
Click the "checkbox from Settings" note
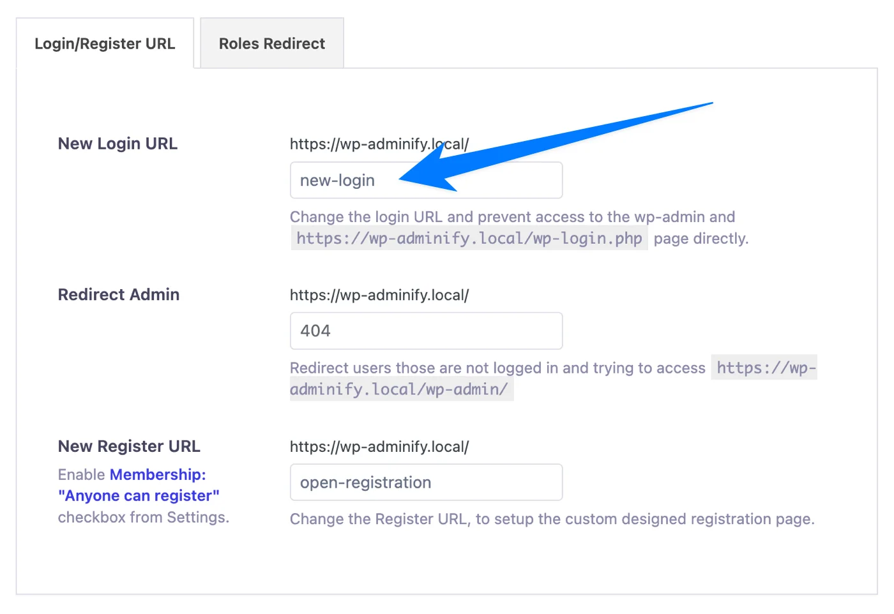(x=143, y=517)
